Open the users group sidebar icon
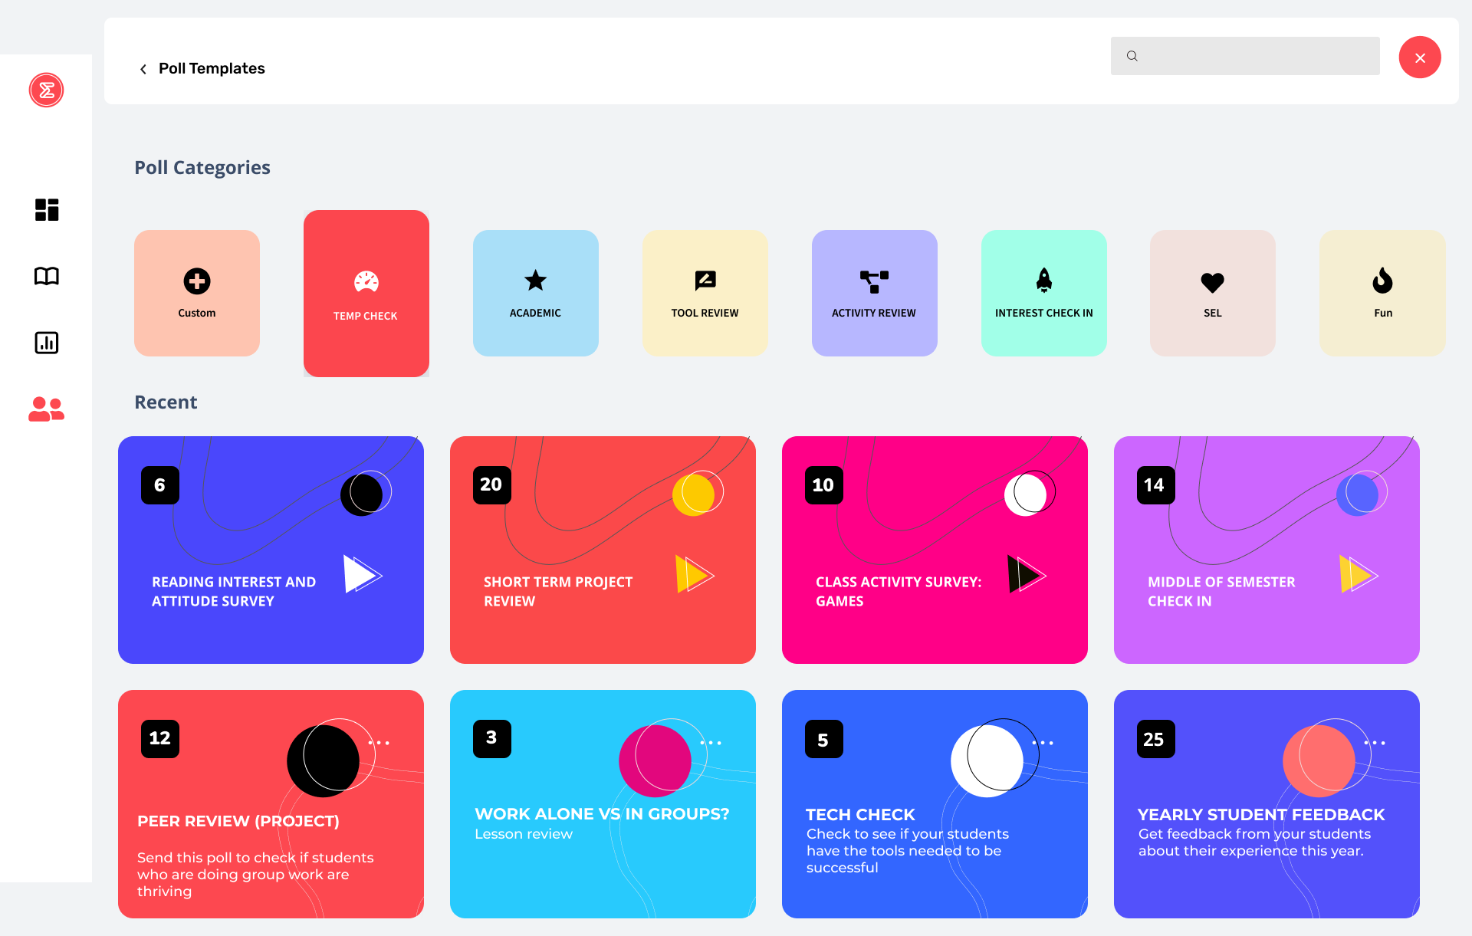1472x936 pixels. point(47,409)
